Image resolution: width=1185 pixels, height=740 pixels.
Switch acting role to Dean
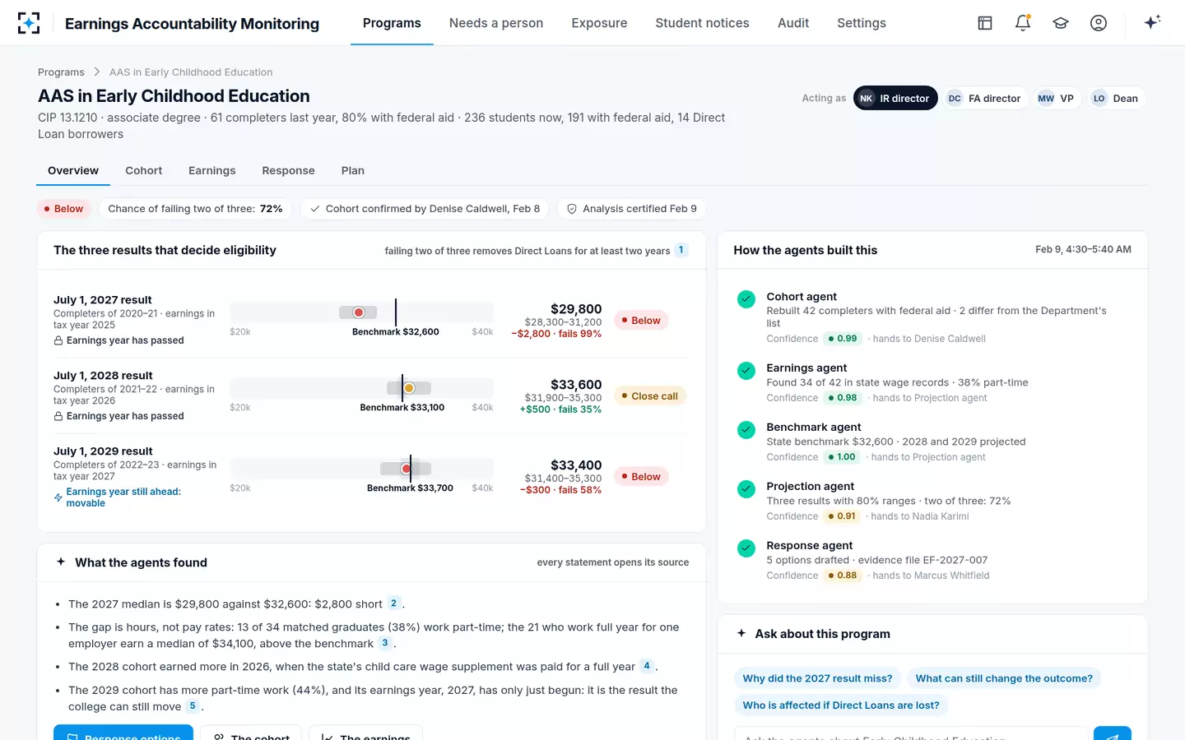pos(1116,98)
